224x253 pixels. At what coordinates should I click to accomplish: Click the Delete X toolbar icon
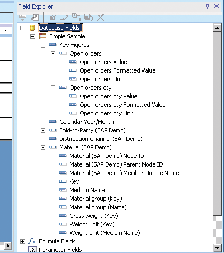(101, 18)
